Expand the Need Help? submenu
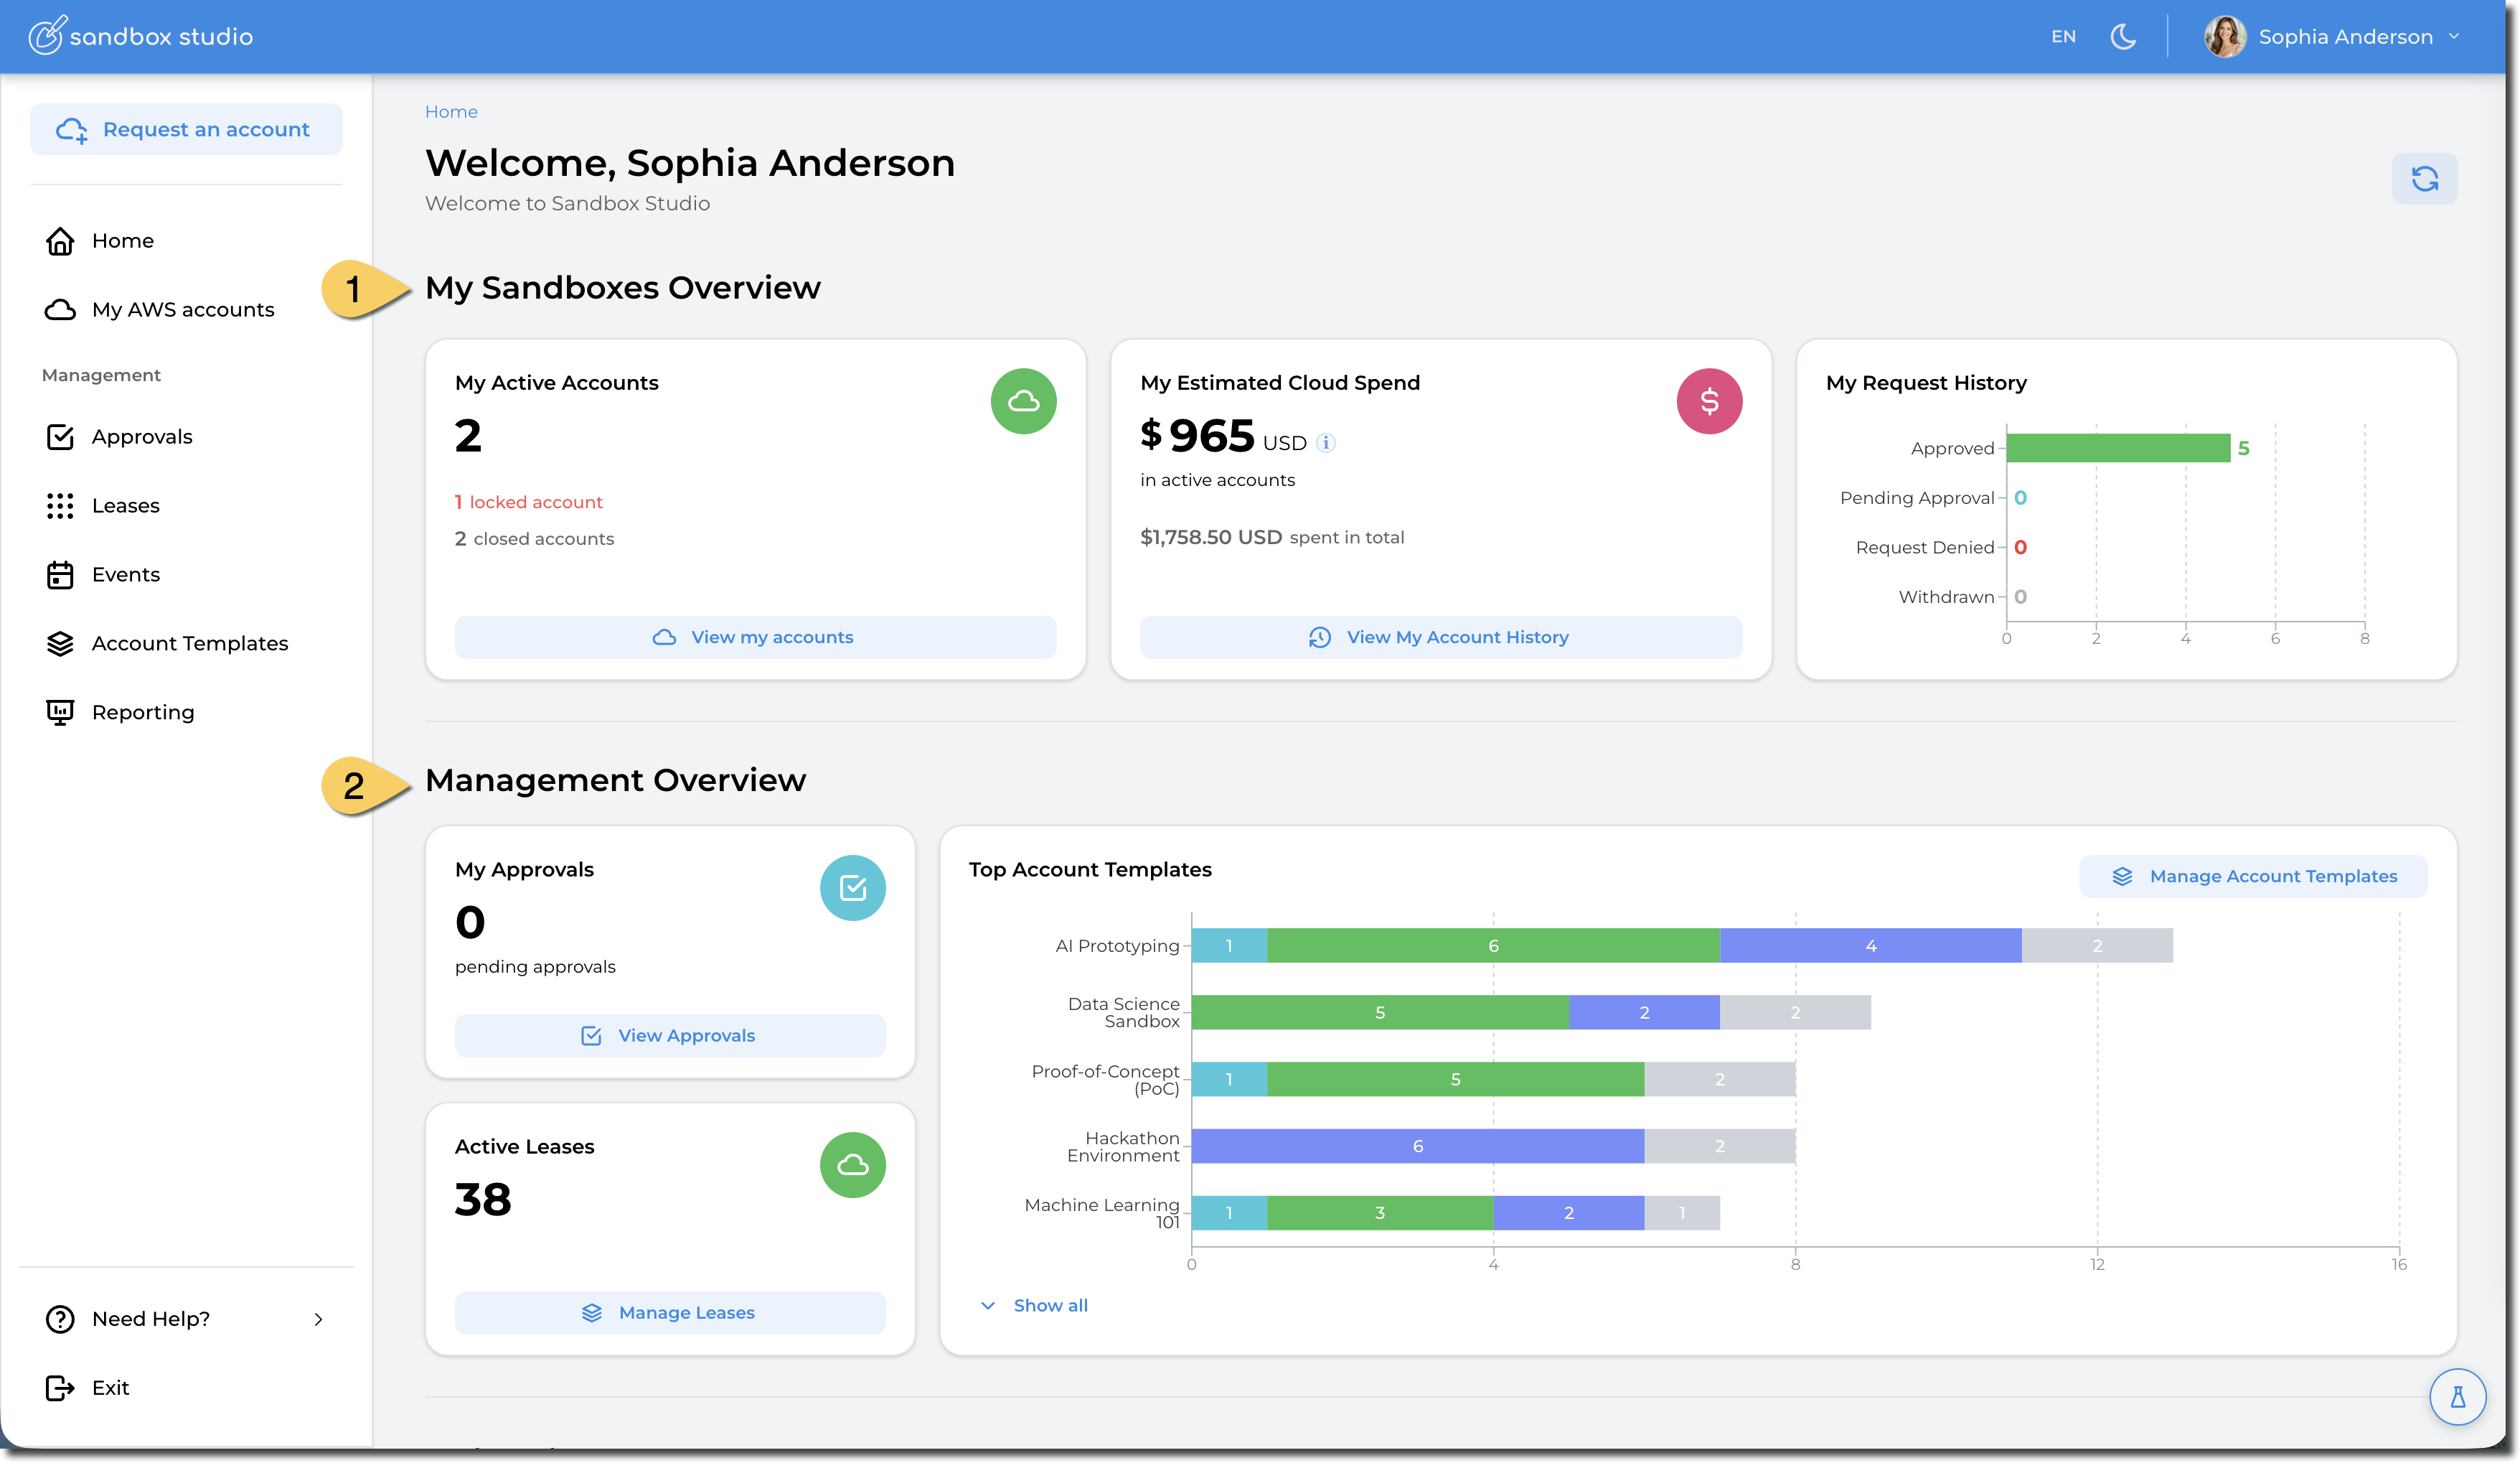 pyautogui.click(x=318, y=1319)
